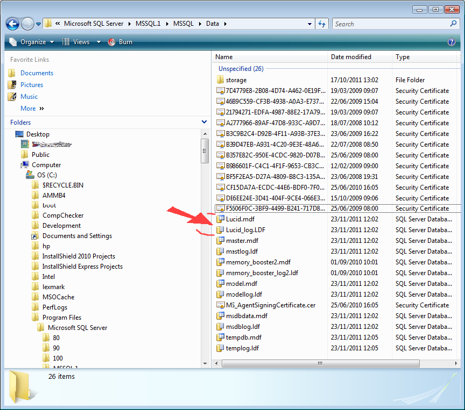
Task: Select the modellog.ldf file icon
Action: [x=220, y=294]
